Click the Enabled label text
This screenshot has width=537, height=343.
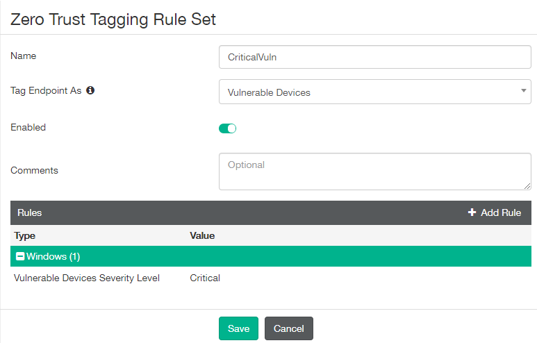(x=28, y=128)
